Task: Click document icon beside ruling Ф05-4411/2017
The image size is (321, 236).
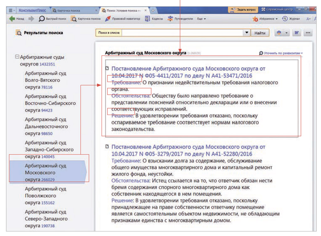Action: pyautogui.click(x=107, y=68)
